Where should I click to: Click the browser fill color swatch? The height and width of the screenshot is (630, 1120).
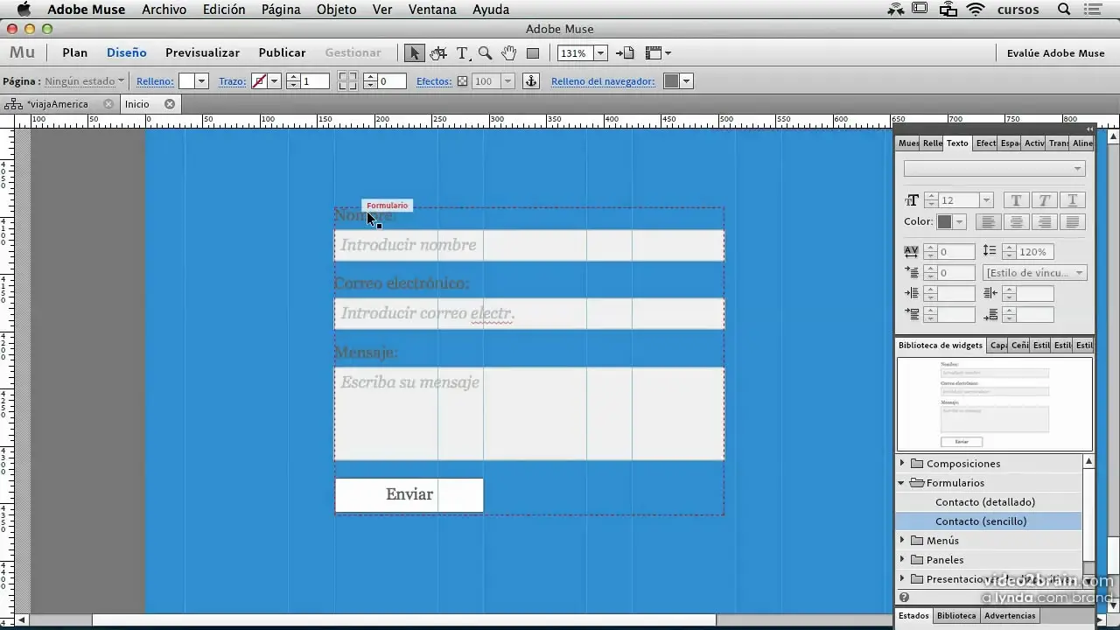(671, 81)
